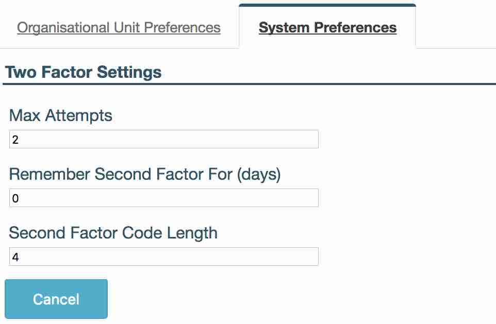Viewport: 496px width, 324px height.
Task: Click the Second Factor Code Length label
Action: (x=113, y=233)
